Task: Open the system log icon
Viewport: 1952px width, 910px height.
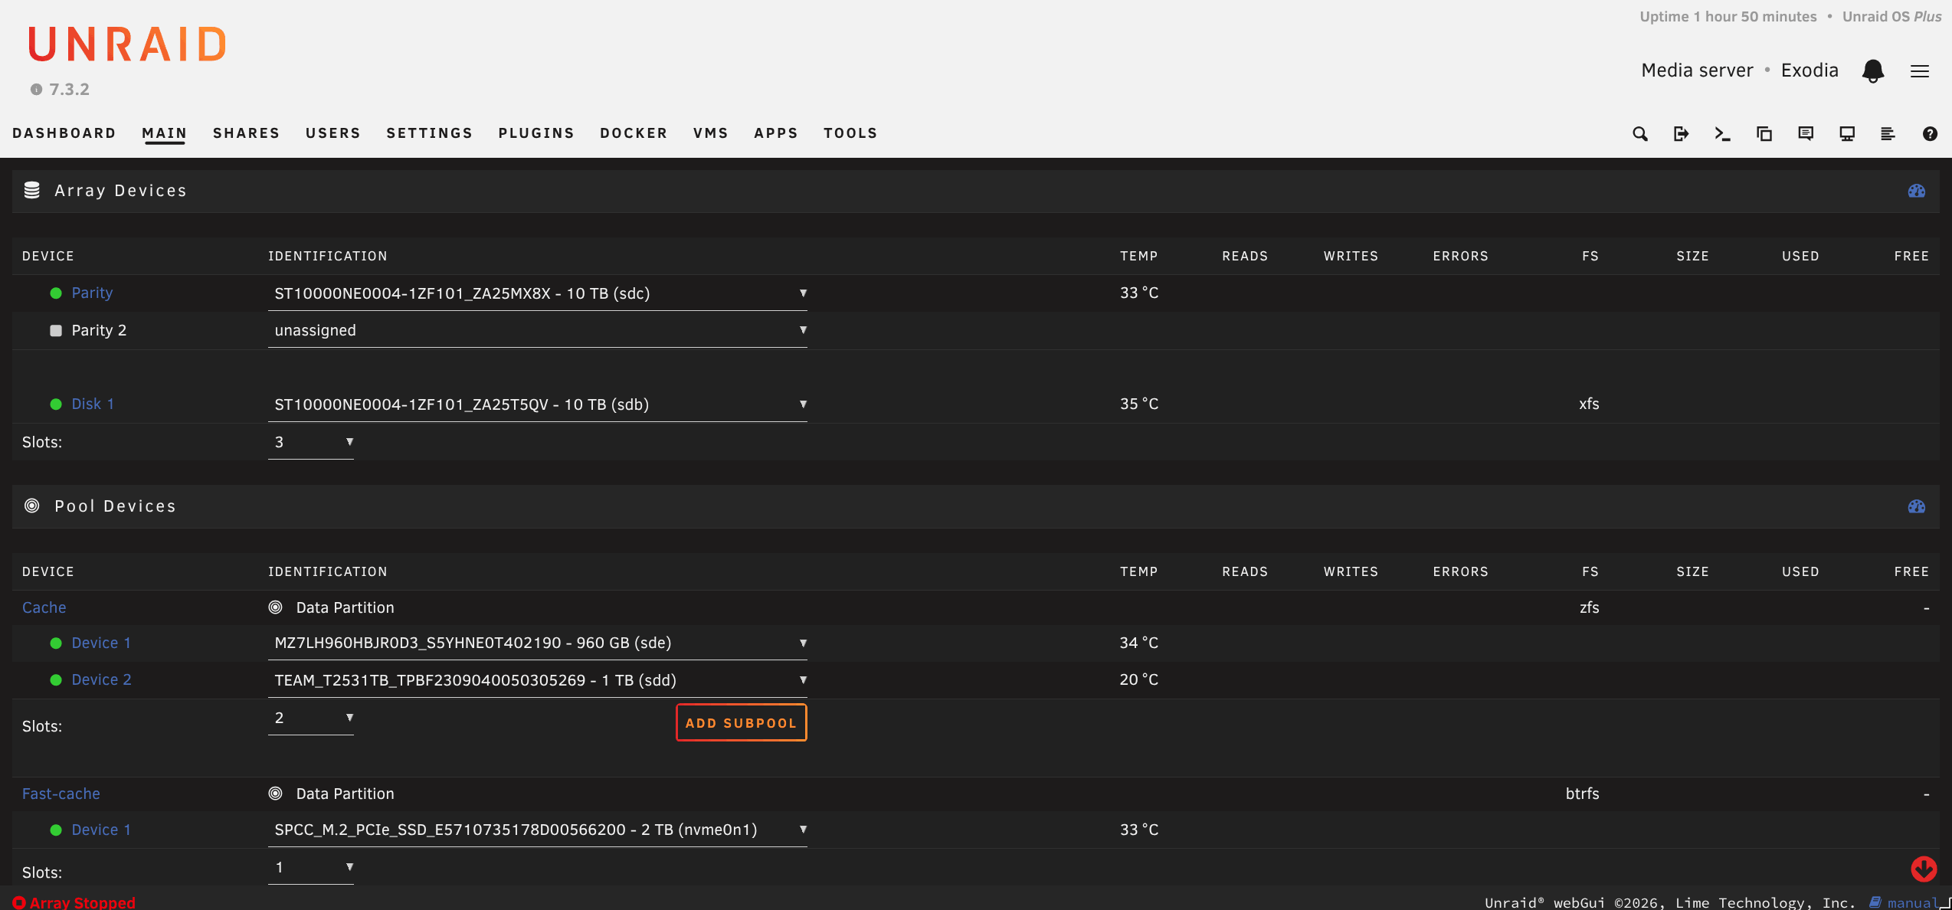Action: pos(1888,134)
